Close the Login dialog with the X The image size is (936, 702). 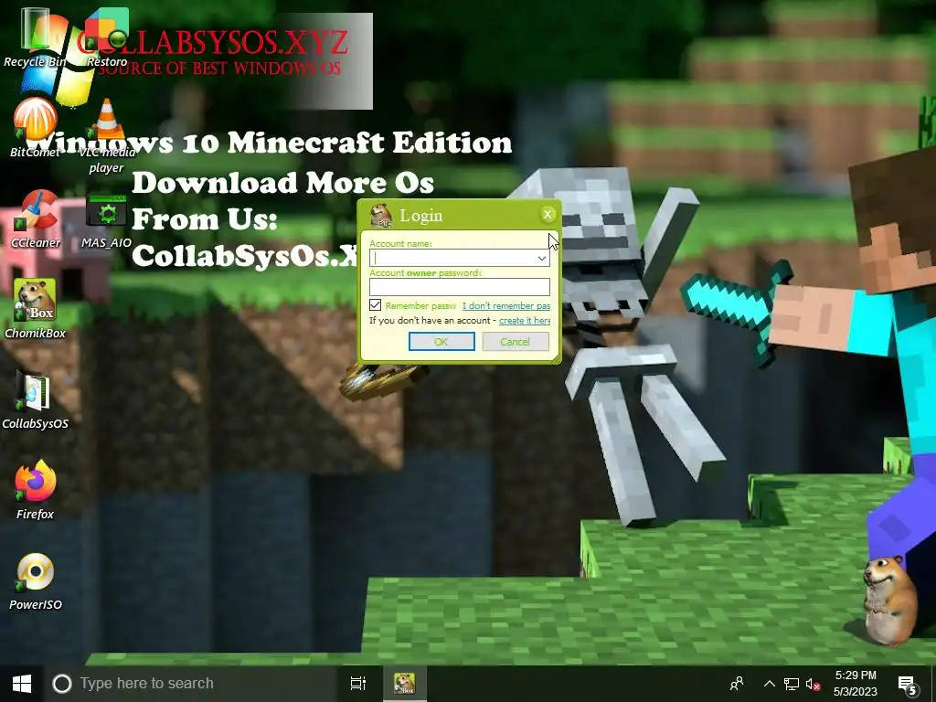(548, 214)
